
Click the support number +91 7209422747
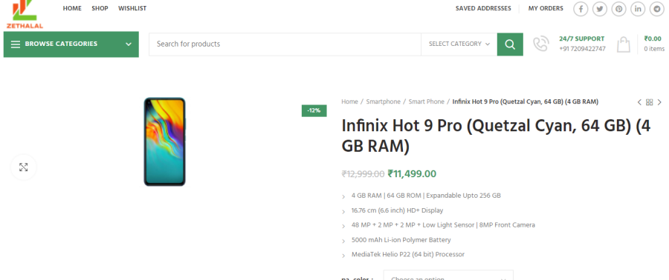[x=582, y=49]
